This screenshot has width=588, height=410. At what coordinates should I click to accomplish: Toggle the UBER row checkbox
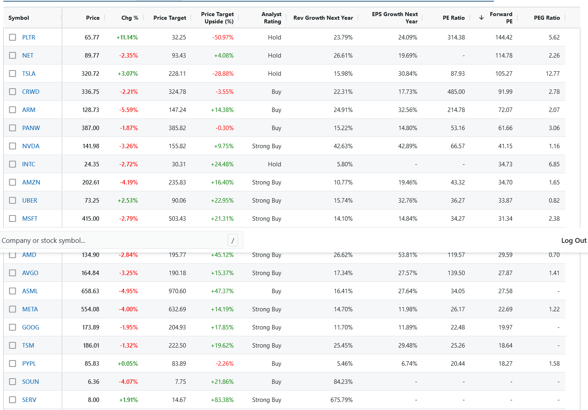point(13,200)
